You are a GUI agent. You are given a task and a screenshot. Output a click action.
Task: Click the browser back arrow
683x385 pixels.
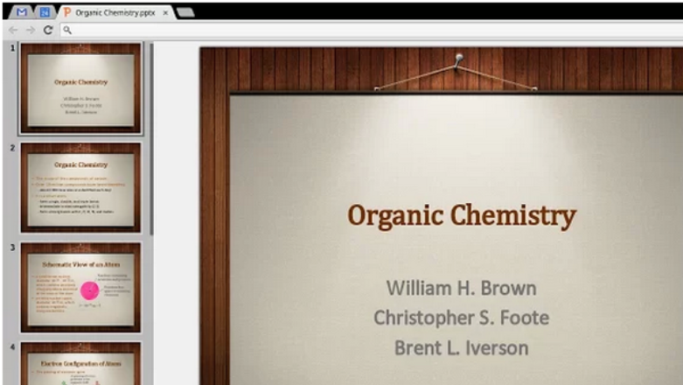[13, 30]
